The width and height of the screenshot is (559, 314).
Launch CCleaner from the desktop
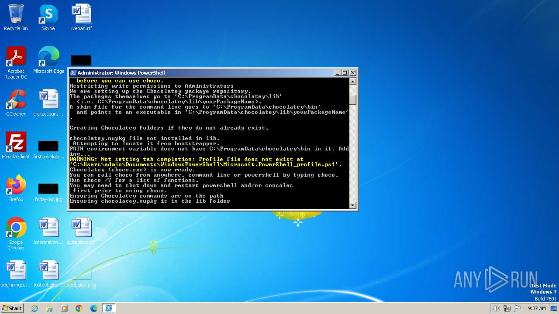(x=16, y=103)
